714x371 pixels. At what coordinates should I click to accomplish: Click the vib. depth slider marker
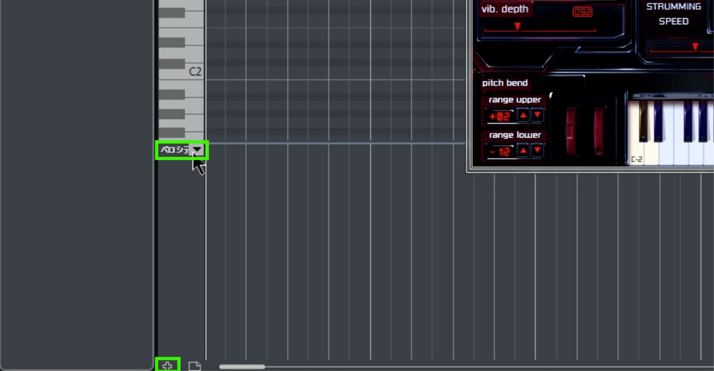[517, 26]
